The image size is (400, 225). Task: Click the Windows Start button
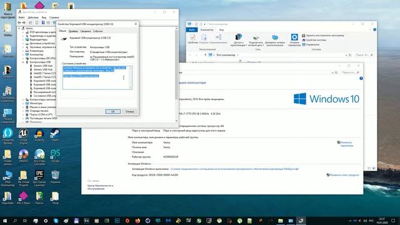5,221
